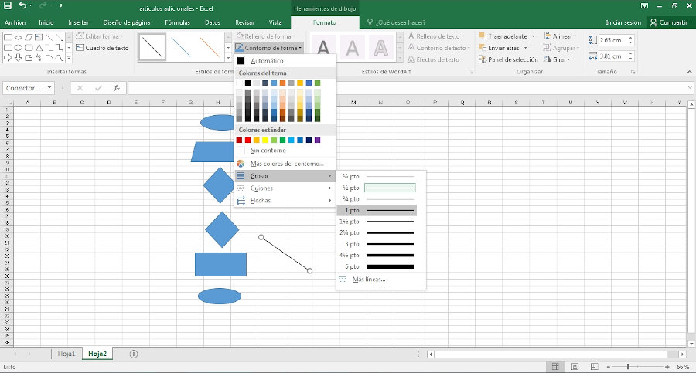Add a new sheet with plus icon
This screenshot has height=373, width=696.
pyautogui.click(x=134, y=354)
